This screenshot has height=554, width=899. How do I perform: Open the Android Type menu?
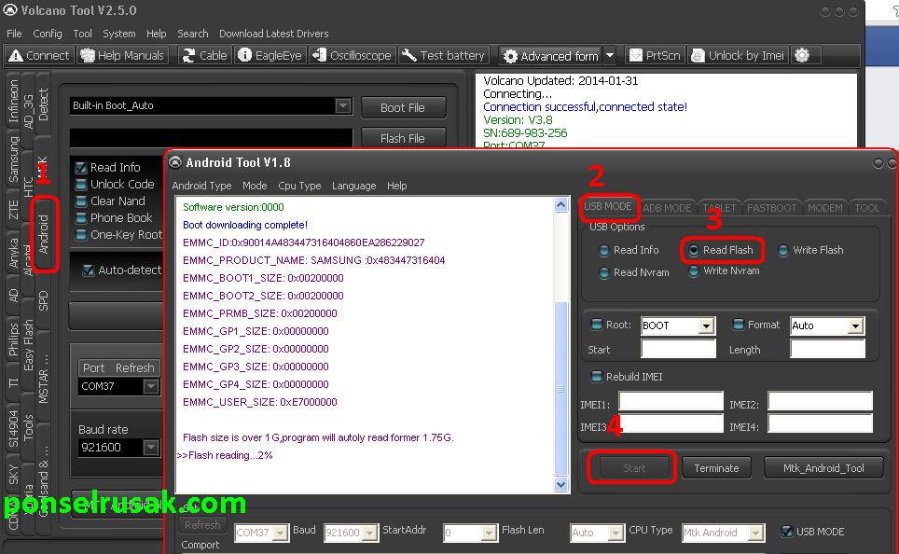coord(201,185)
